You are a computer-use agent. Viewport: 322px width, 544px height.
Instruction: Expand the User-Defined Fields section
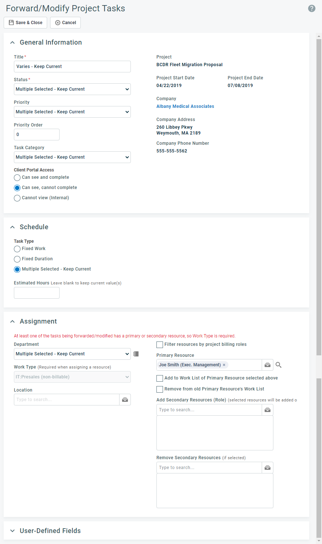pos(50,530)
